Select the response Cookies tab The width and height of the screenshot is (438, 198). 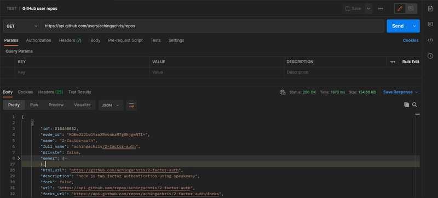25,92
